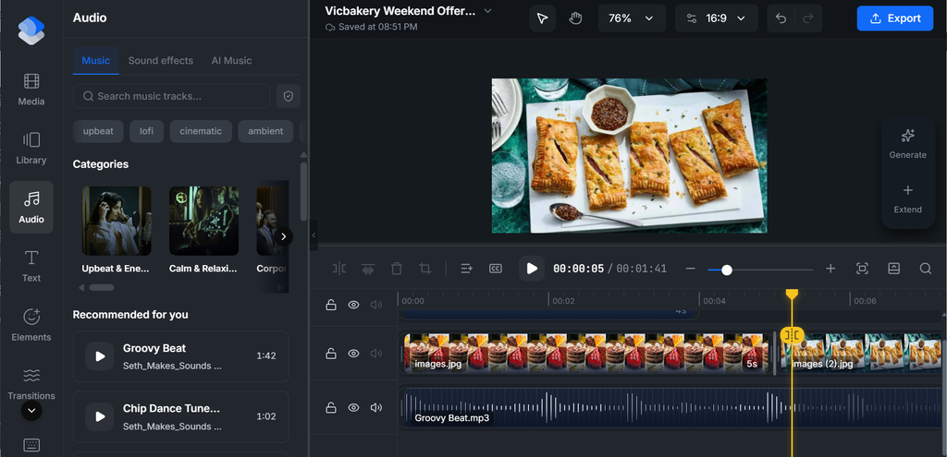Open the Calm & Relaxing category thumbnail
The image size is (947, 457).
click(203, 221)
